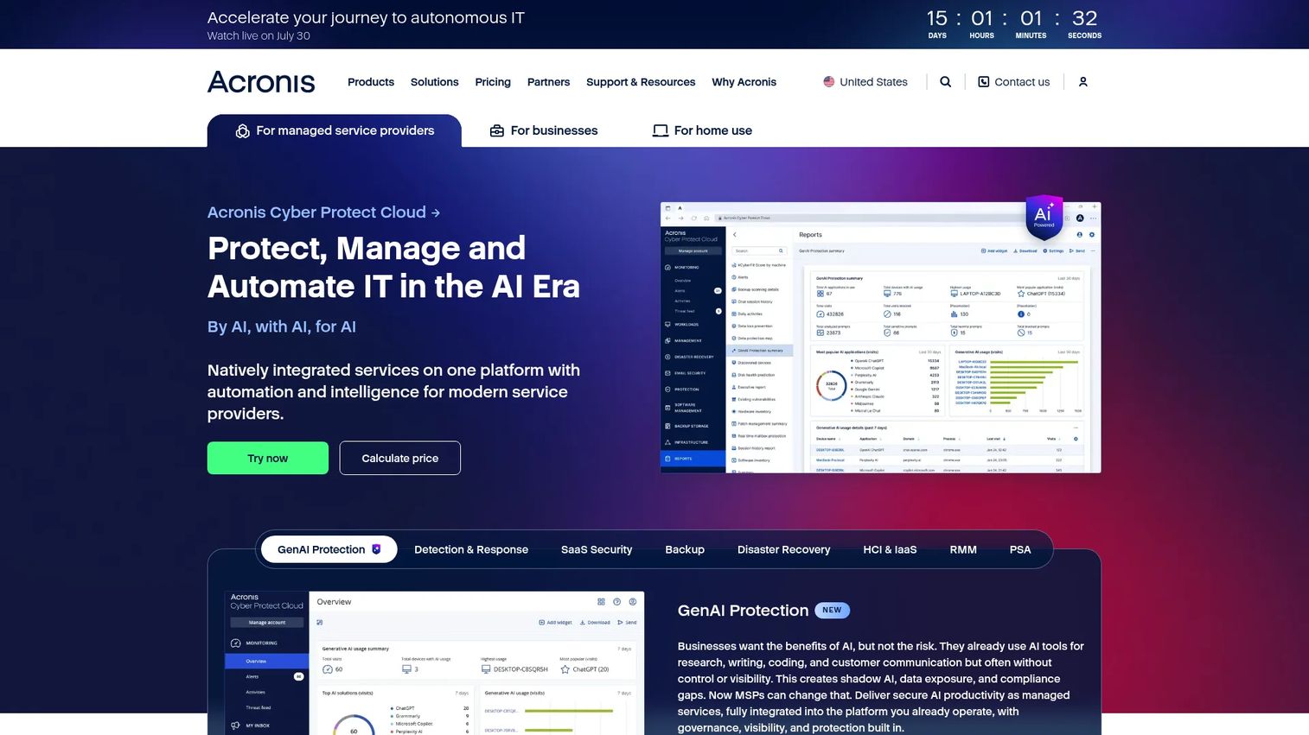Click the countdown DAYS value "15"
Viewport: 1309px width, 735px height.
937,18
